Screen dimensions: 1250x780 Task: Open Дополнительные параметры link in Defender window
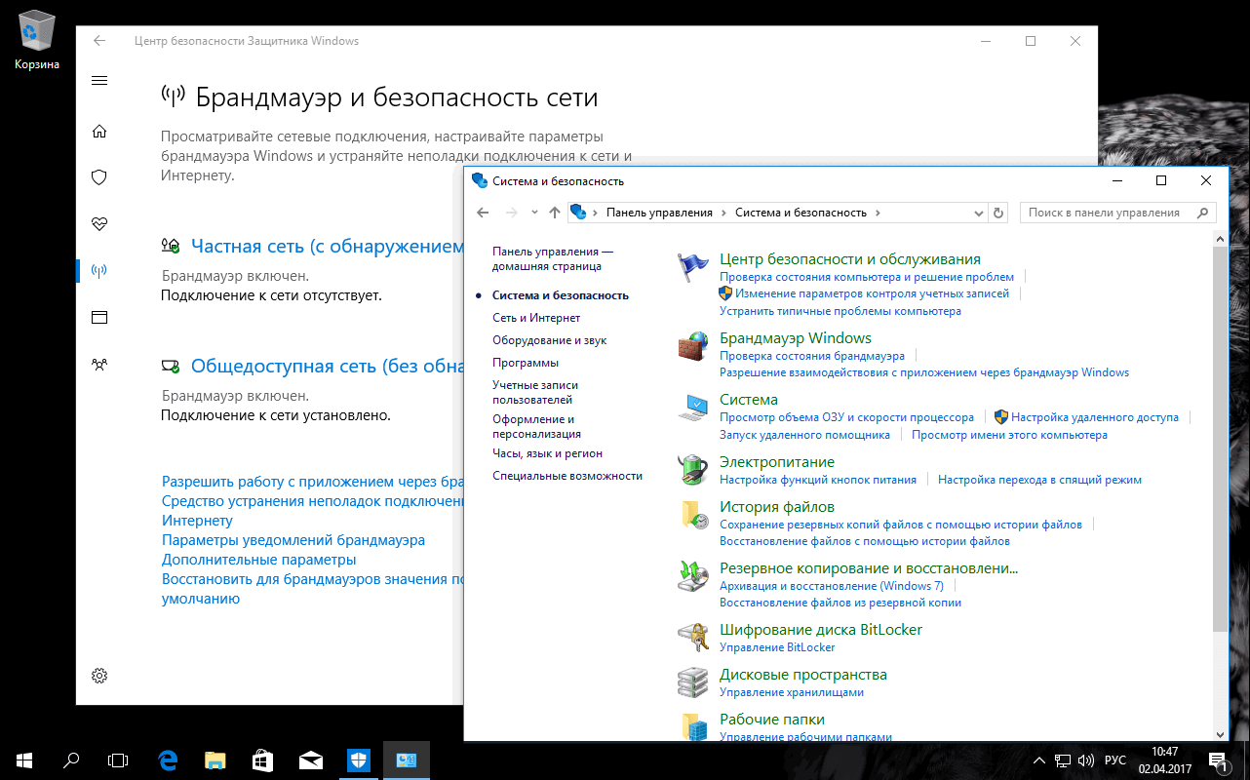[x=258, y=560]
